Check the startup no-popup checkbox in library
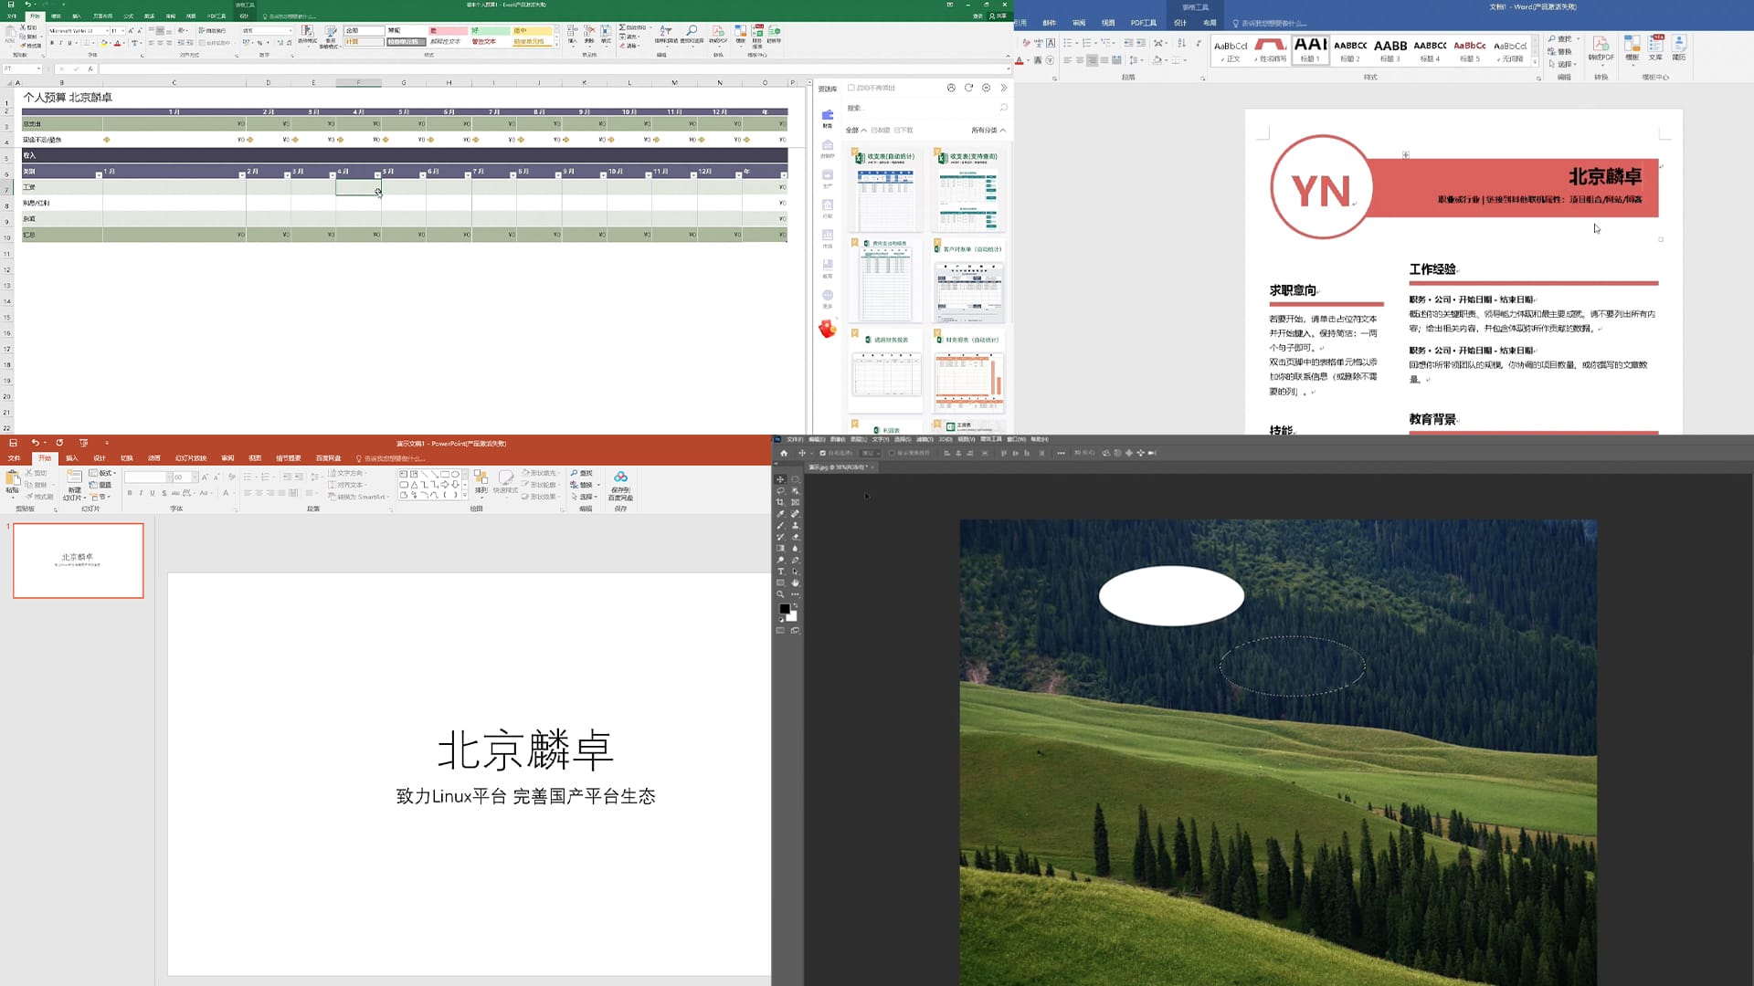 851,88
